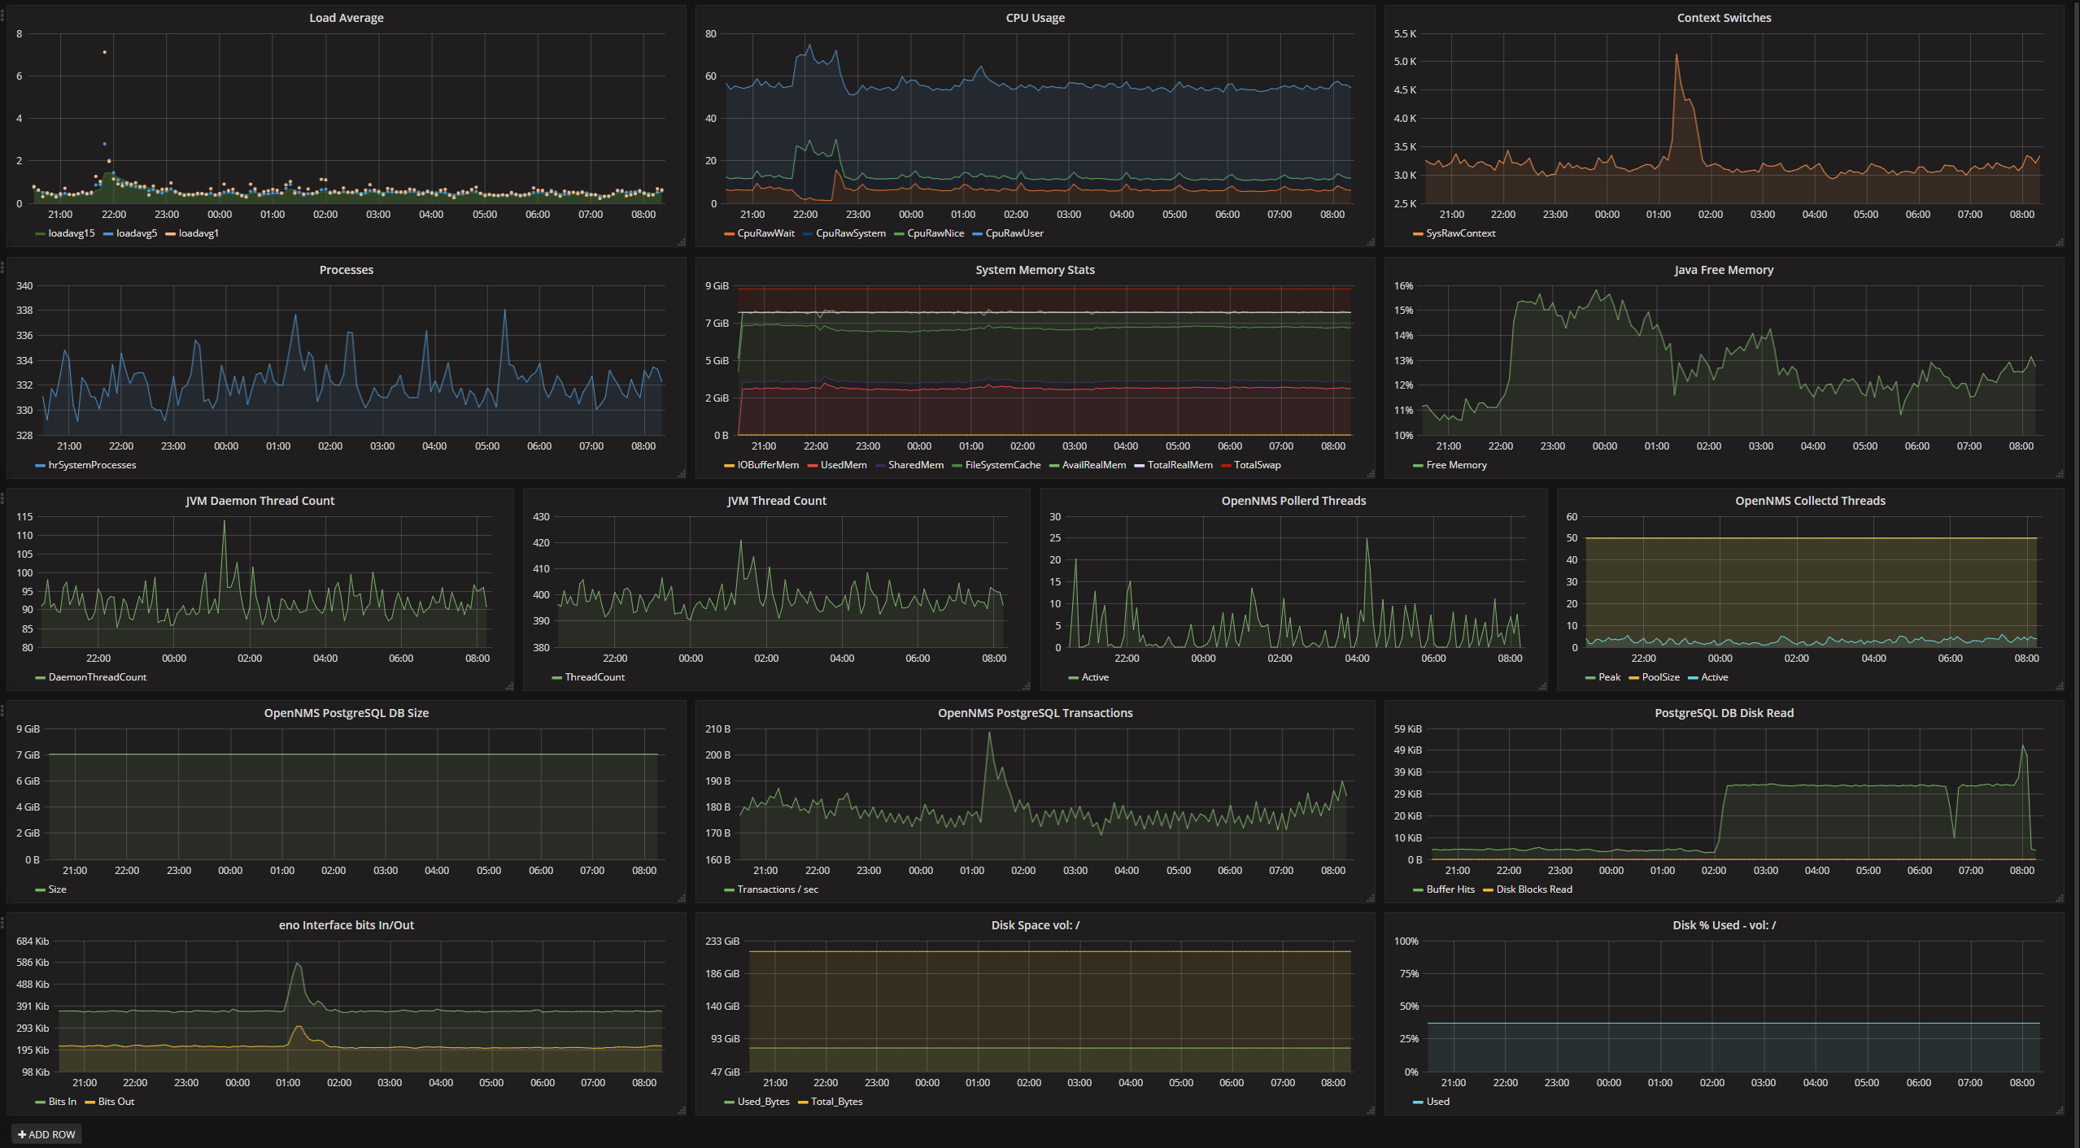Grab the resize corner of PostgreSQL DB Disk Read

pyautogui.click(x=2060, y=898)
